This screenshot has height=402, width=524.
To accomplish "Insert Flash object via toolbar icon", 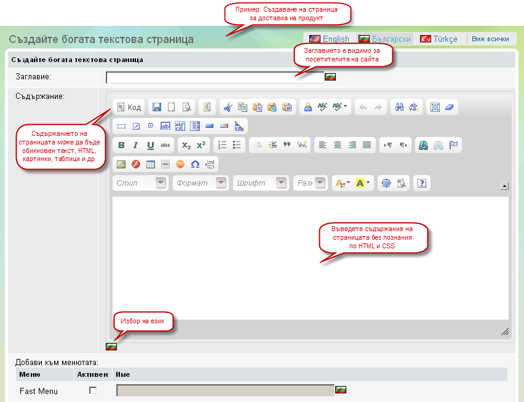I will [x=136, y=164].
